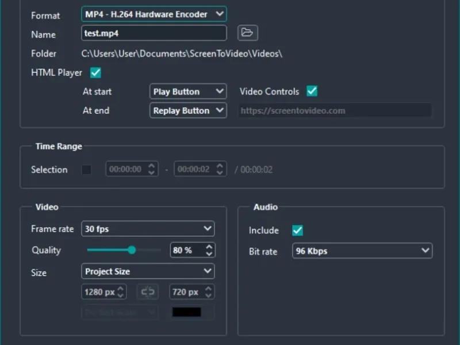The image size is (460, 345).
Task: Click the screentovideo.com URL field
Action: tap(335, 110)
